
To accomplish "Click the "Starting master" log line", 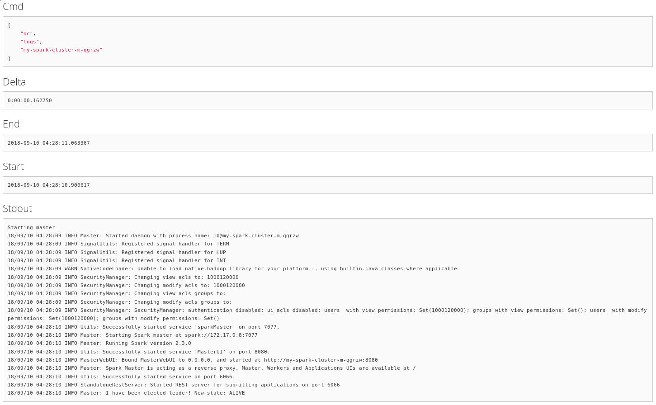I will pyautogui.click(x=31, y=227).
